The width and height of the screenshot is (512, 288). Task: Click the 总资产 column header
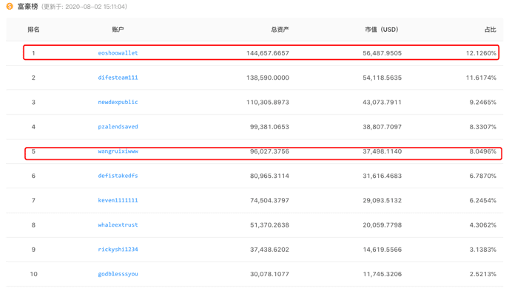pos(280,30)
